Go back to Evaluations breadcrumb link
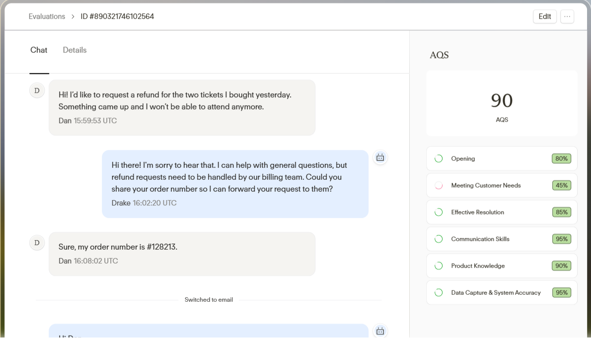 click(x=47, y=16)
